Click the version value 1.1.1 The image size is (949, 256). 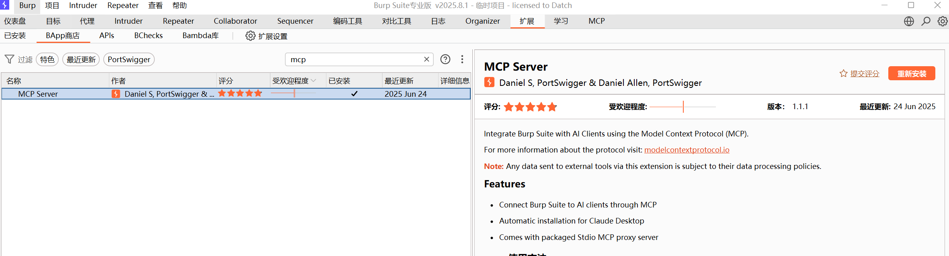click(800, 107)
